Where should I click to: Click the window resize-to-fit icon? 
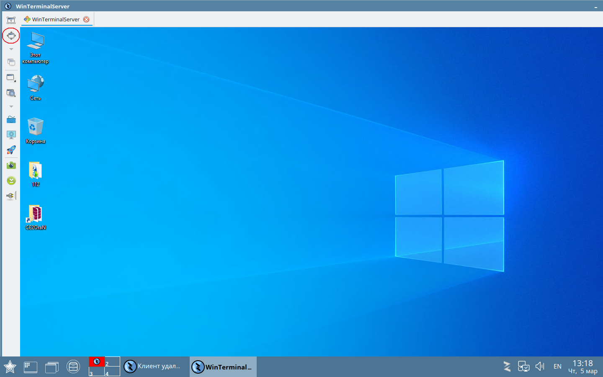click(11, 78)
